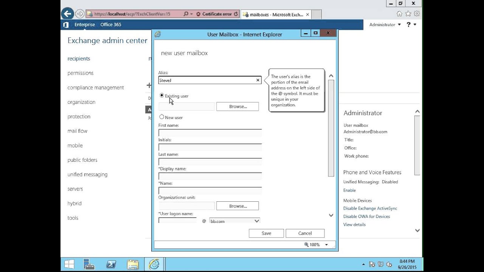Click the add plus icon in mailboxes list
The height and width of the screenshot is (272, 484).
tap(149, 85)
